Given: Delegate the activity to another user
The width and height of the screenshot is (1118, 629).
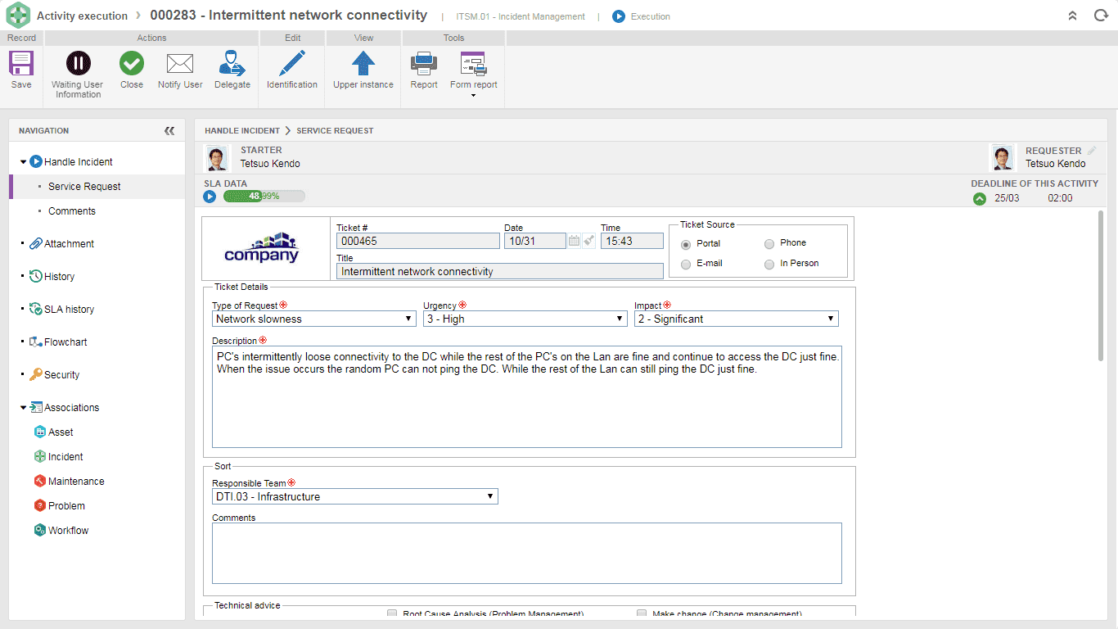Looking at the screenshot, I should pyautogui.click(x=232, y=63).
